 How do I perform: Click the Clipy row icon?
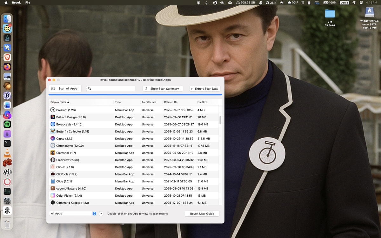click(x=53, y=181)
